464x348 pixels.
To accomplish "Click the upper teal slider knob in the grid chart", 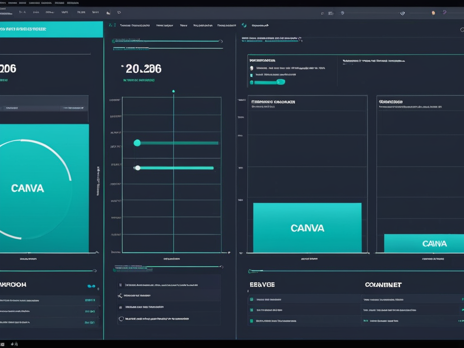I will click(137, 143).
